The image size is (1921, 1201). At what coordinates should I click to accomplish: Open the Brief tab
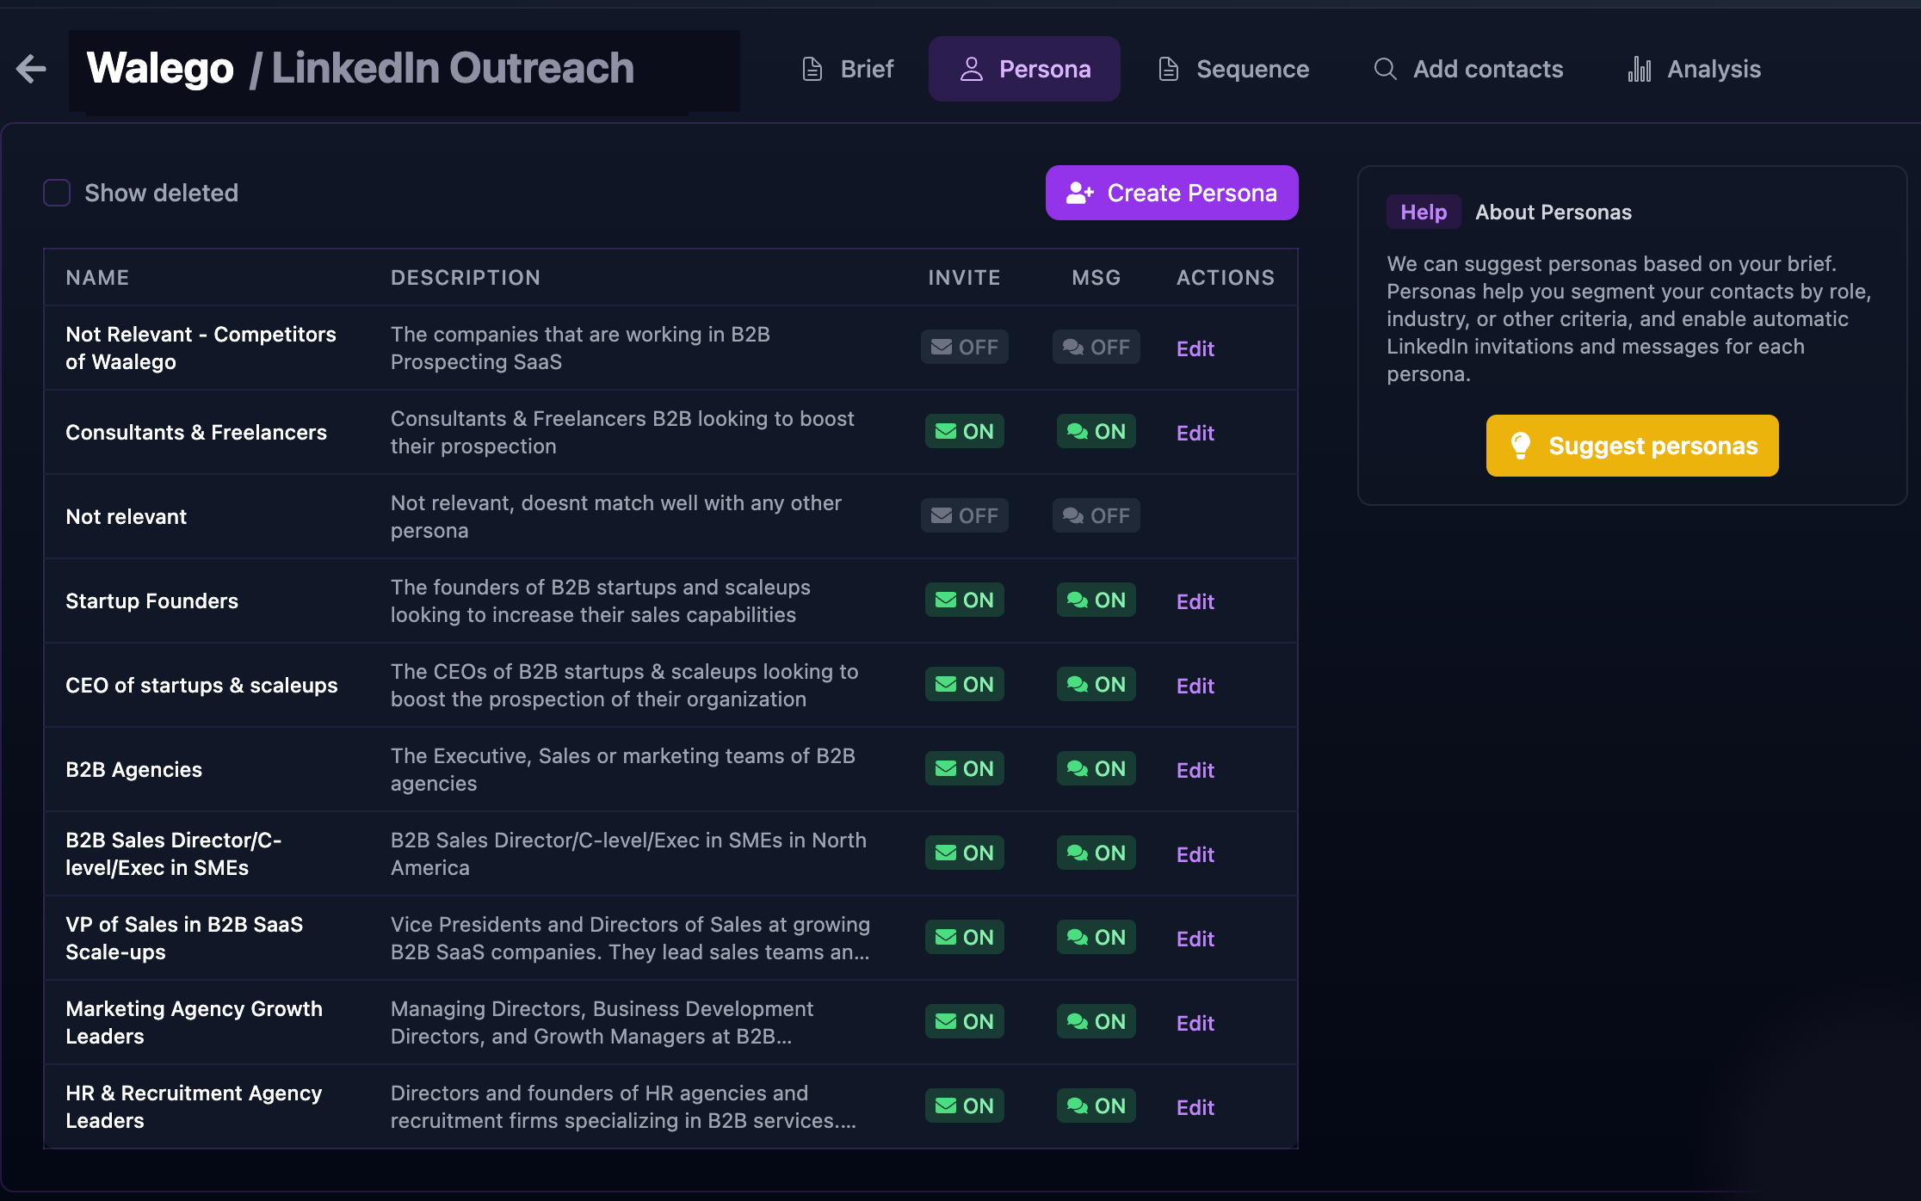coord(848,69)
